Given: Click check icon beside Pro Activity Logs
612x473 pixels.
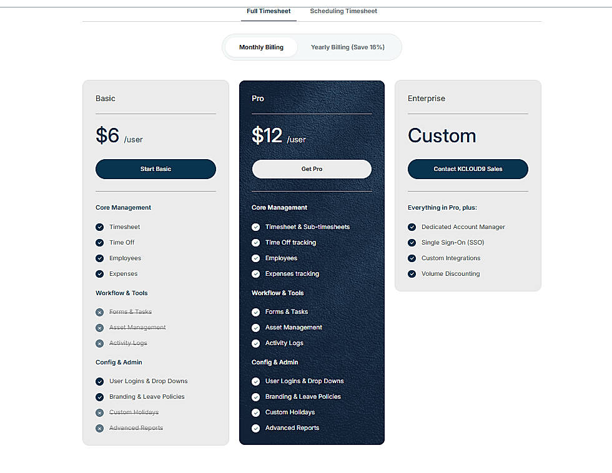Looking at the screenshot, I should (x=255, y=344).
